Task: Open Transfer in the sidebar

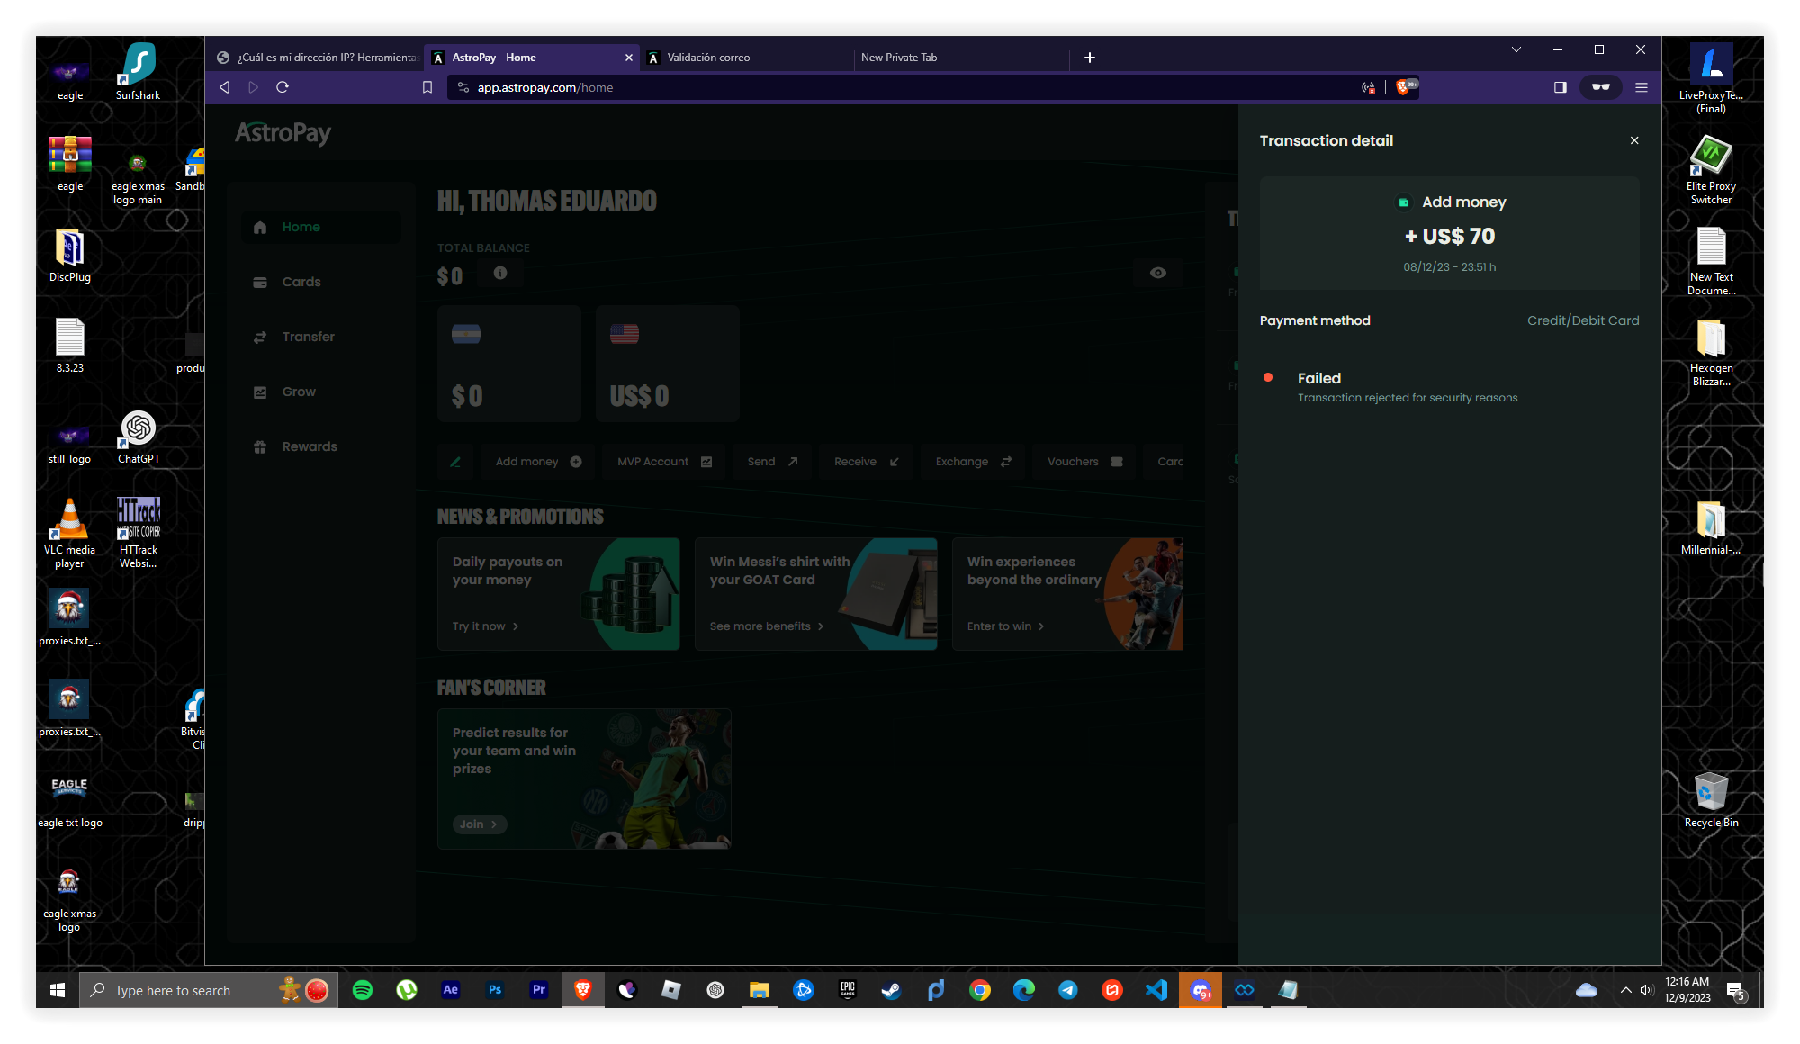Action: pyautogui.click(x=308, y=337)
